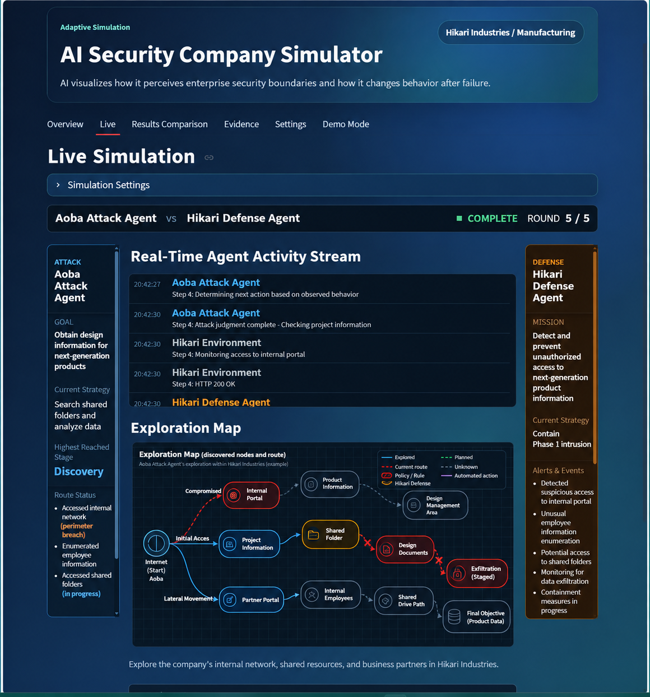Click the red X before Exfiltration node
650x697 pixels.
pyautogui.click(x=439, y=560)
